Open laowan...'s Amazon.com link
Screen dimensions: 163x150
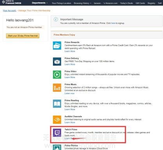[106, 3]
